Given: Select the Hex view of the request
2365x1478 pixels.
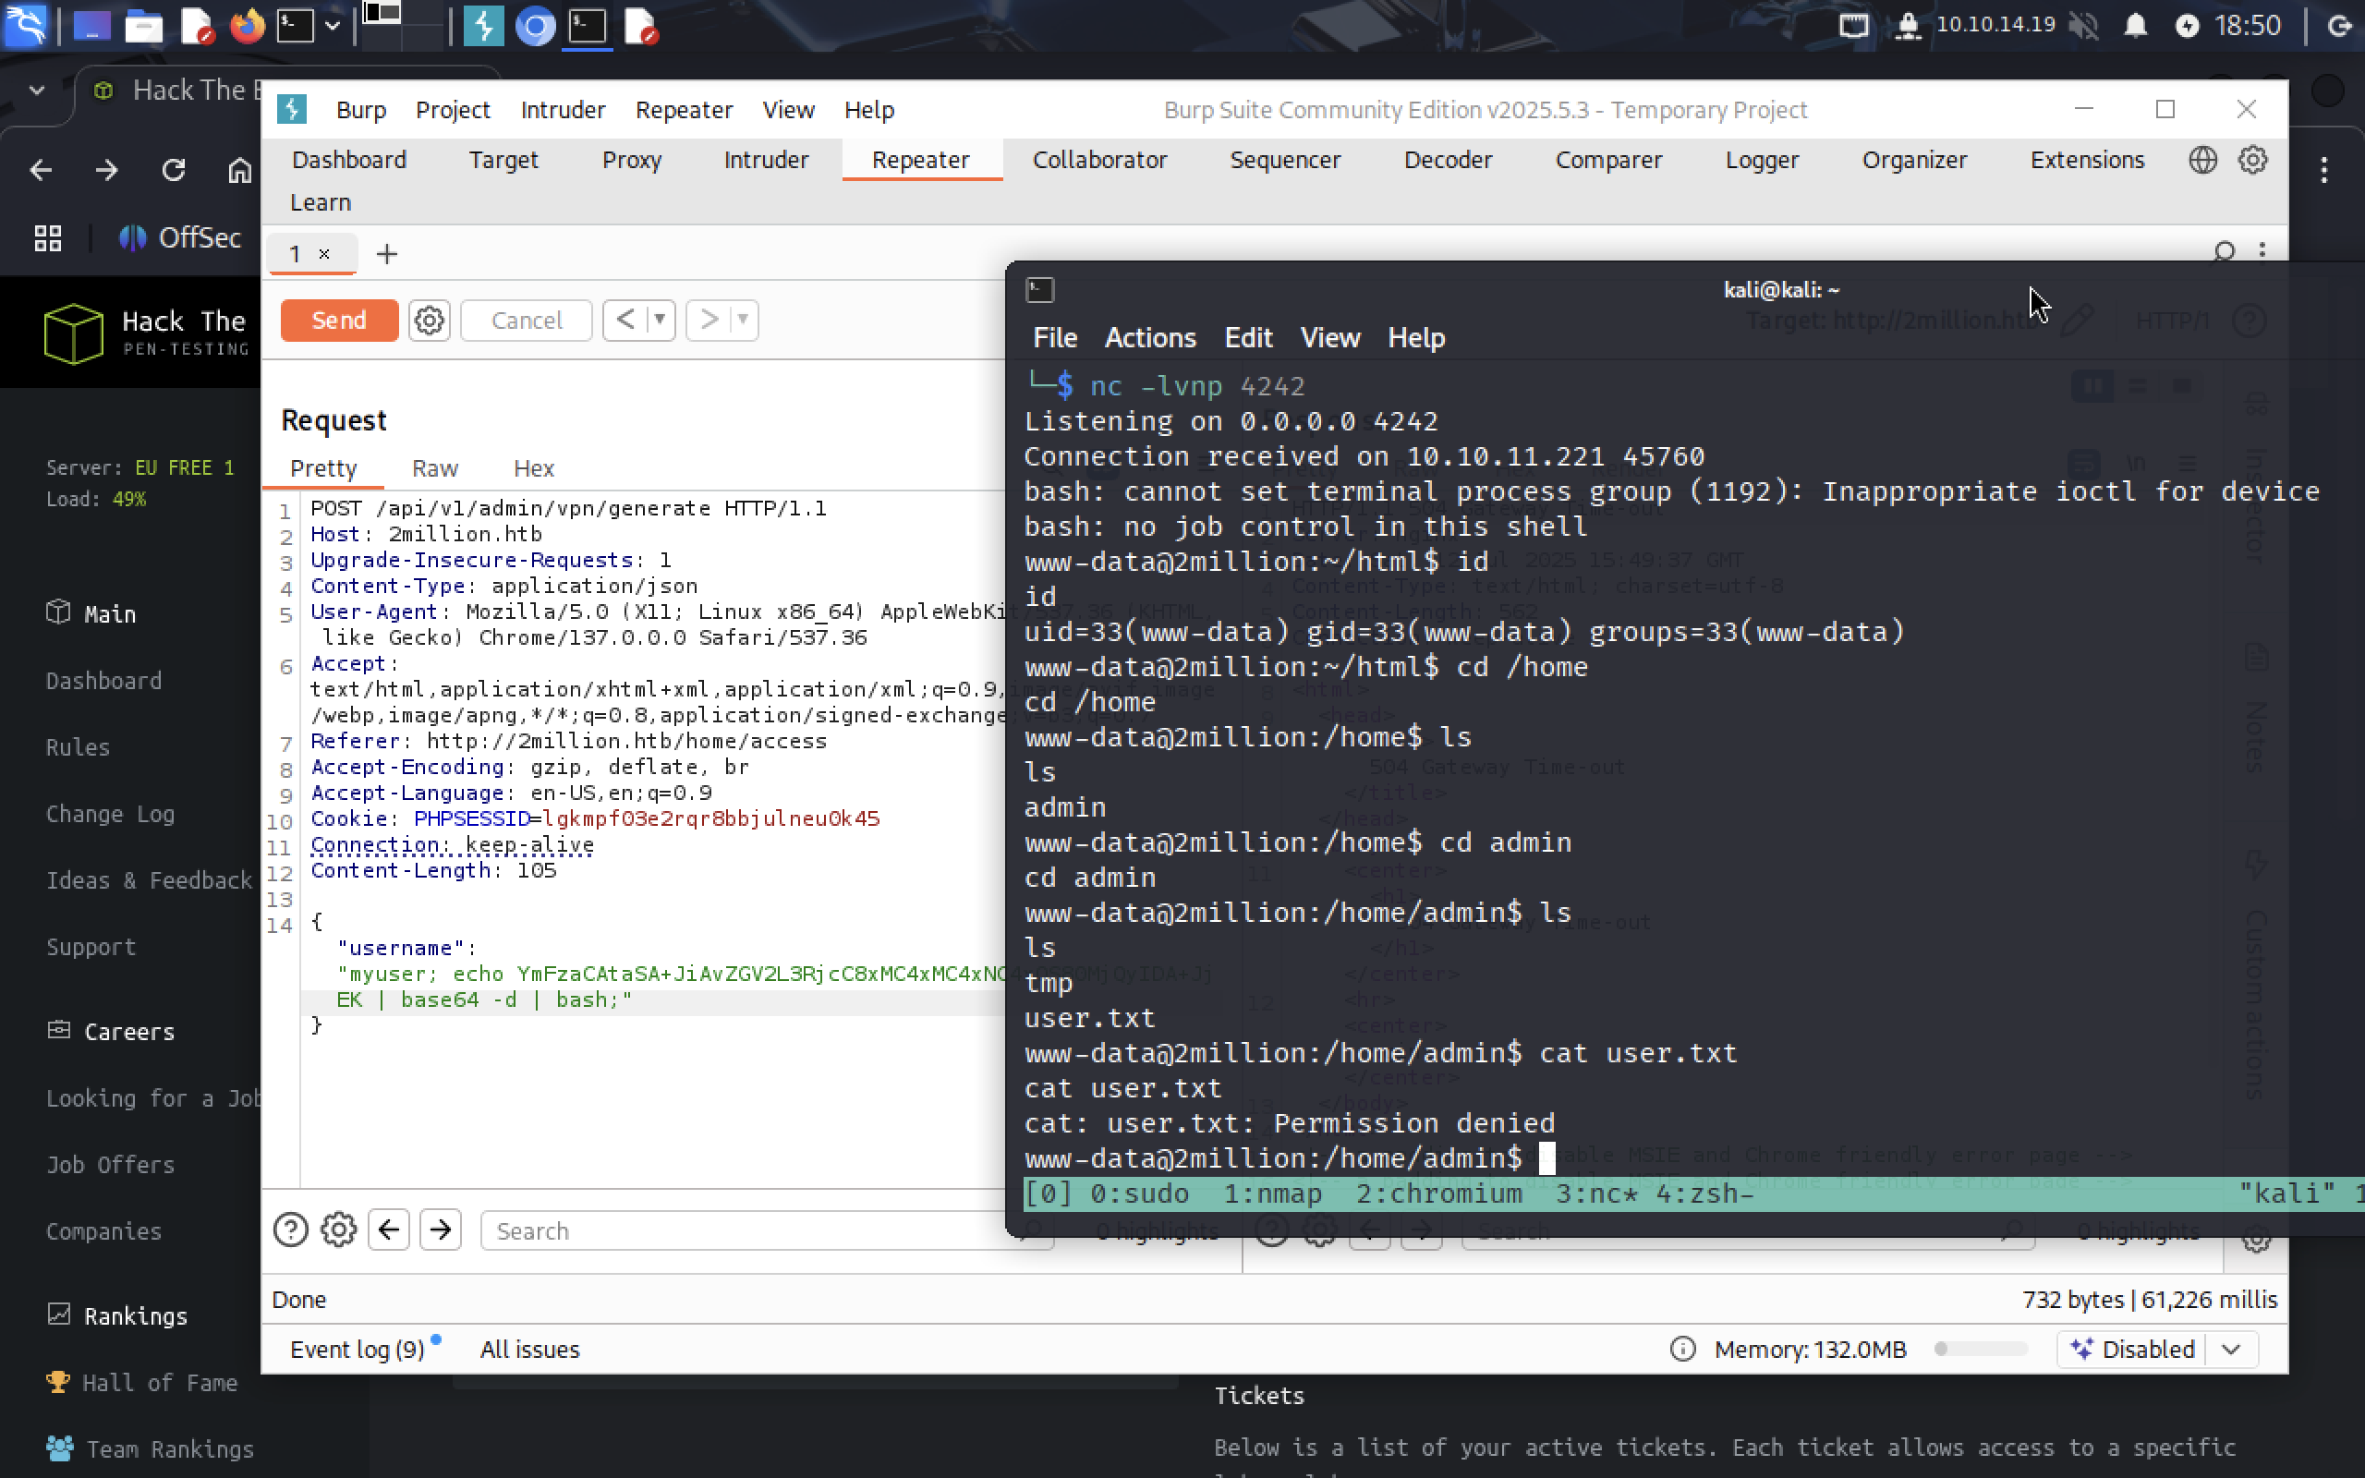Looking at the screenshot, I should (x=534, y=468).
